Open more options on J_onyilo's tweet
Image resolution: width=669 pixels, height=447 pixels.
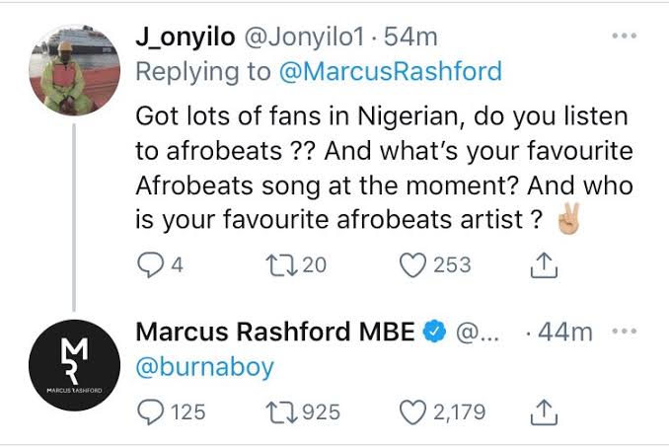[625, 37]
